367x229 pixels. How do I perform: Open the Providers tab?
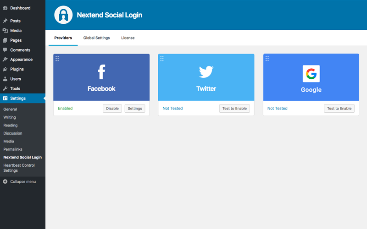pyautogui.click(x=63, y=38)
